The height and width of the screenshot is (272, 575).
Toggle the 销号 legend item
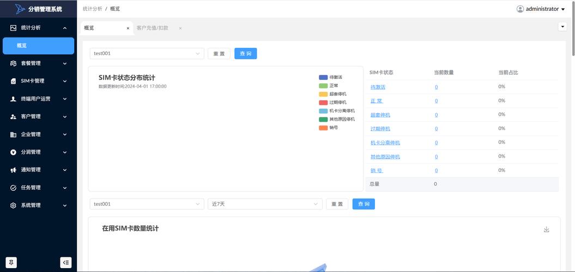click(x=329, y=128)
